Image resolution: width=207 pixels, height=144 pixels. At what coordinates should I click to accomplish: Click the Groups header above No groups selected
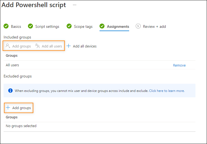12,117
